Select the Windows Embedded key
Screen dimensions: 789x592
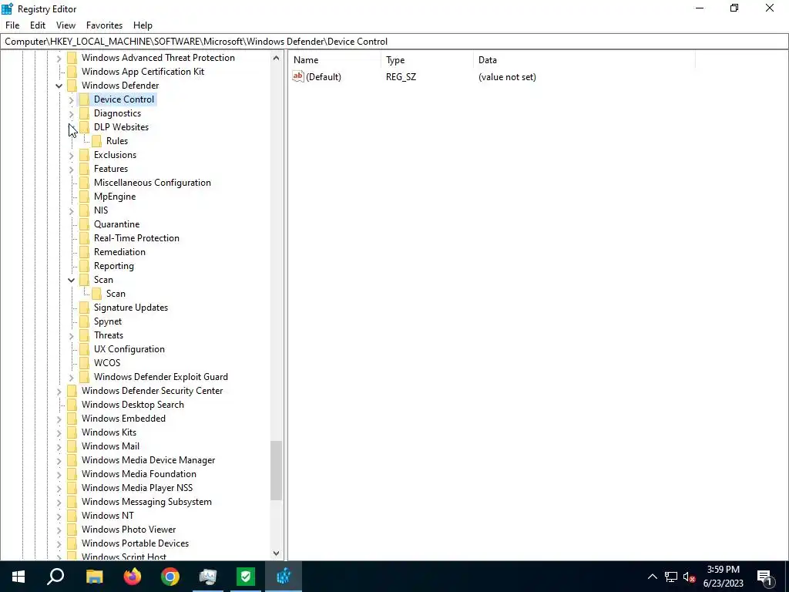[x=123, y=419]
